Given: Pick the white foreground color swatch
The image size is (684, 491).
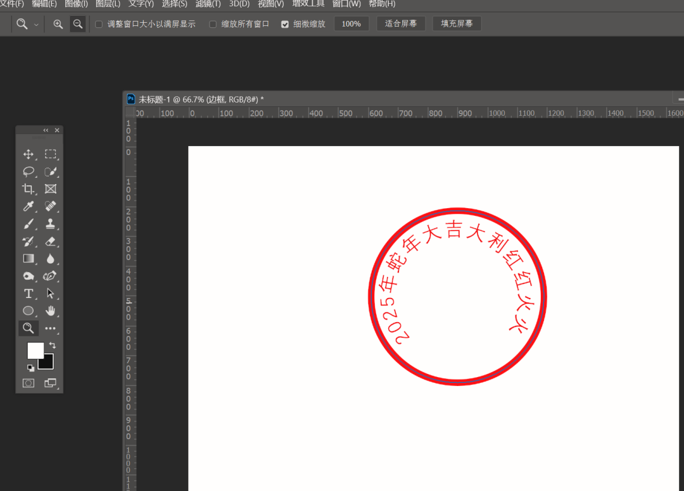Looking at the screenshot, I should pyautogui.click(x=35, y=350).
